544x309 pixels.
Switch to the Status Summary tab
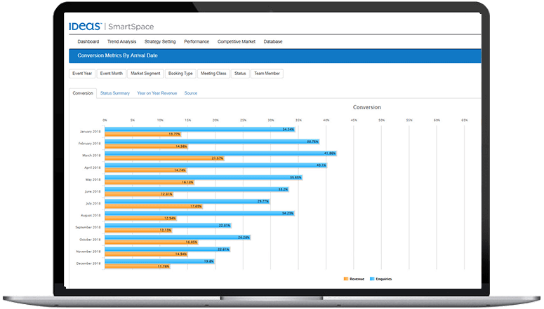point(115,93)
